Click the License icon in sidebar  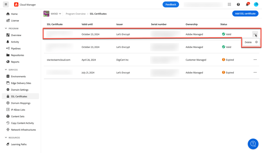tap(8, 21)
